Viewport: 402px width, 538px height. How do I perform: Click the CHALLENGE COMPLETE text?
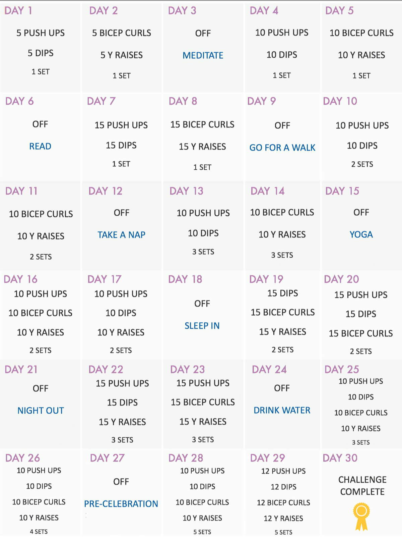(362, 486)
